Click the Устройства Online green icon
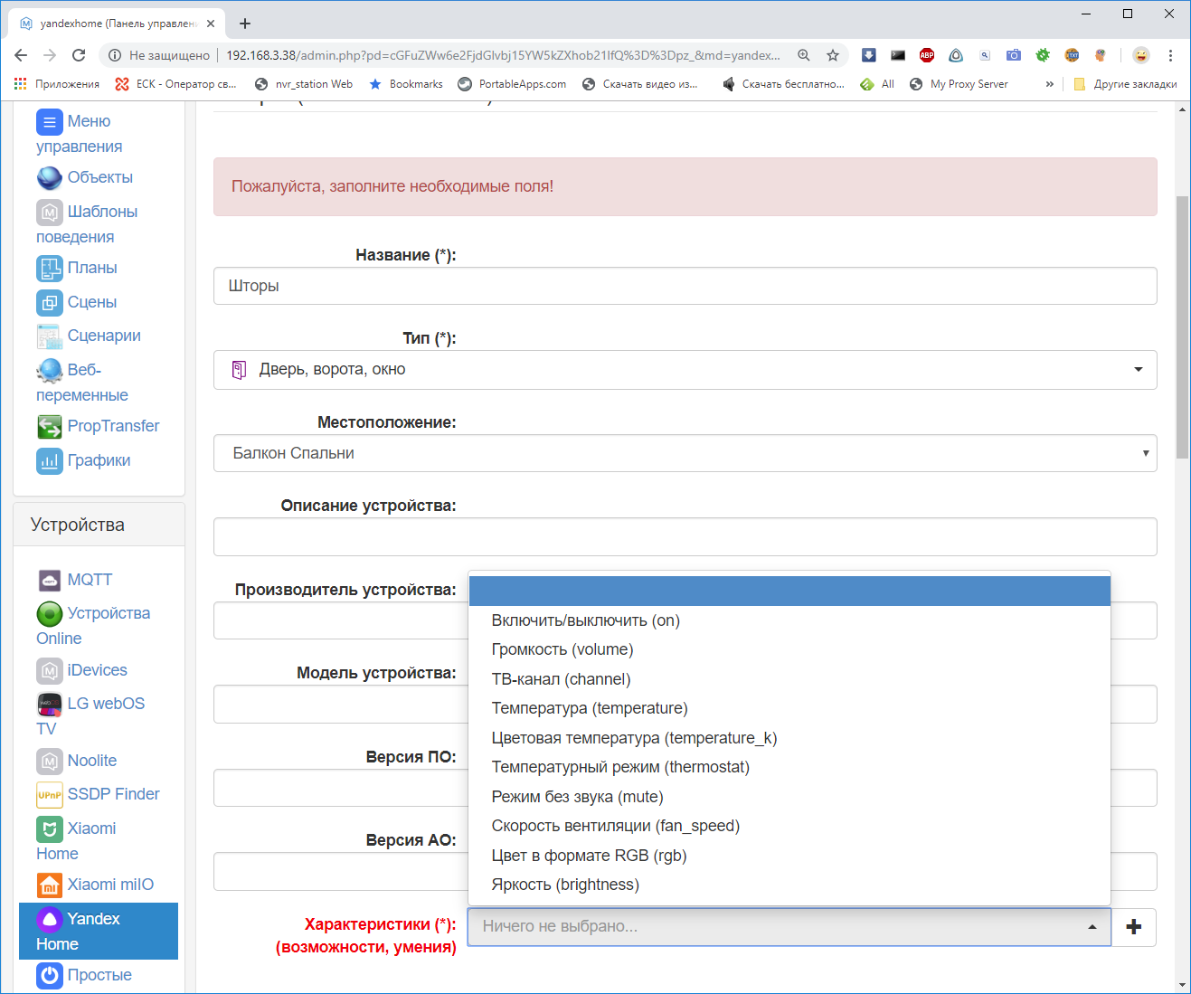Viewport: 1191px width, 994px height. point(50,613)
